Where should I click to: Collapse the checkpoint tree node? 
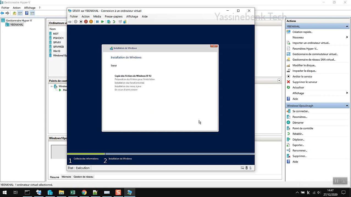52,86
